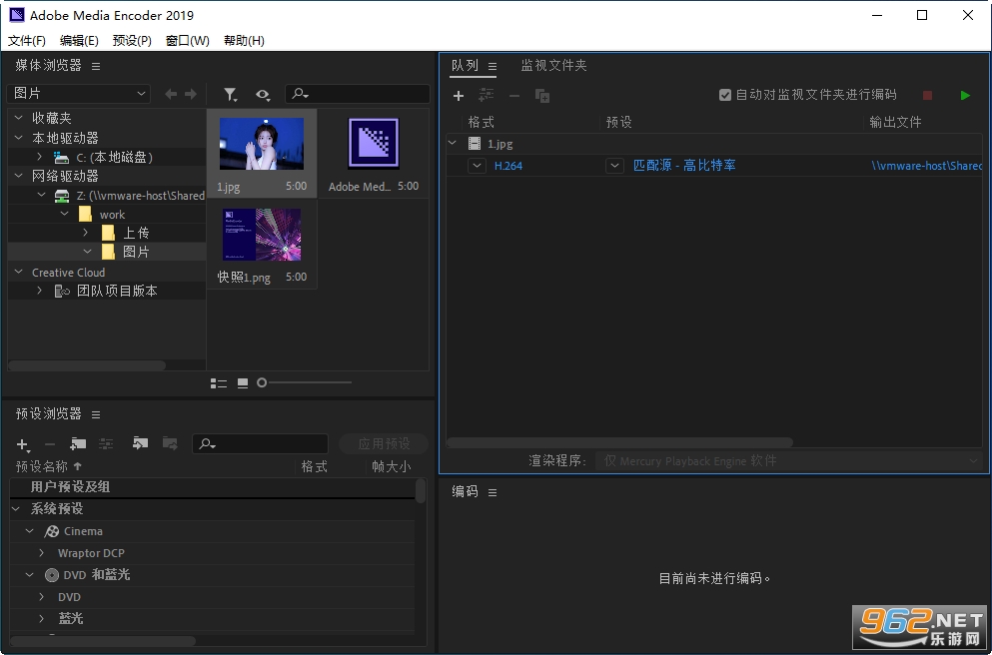Open the eye view-options icon in Media Browser
The image size is (992, 655).
coord(263,95)
